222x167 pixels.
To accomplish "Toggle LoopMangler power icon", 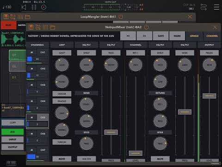I will 121,17.
